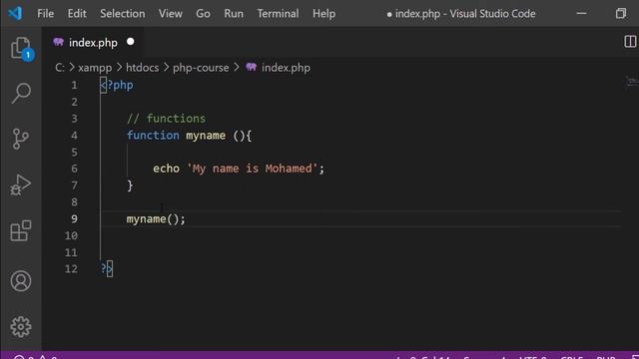
Task: Open the Source Control view
Action: click(20, 139)
